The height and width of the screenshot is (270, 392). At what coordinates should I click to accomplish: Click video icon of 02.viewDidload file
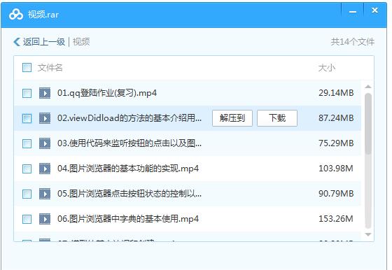click(x=45, y=118)
